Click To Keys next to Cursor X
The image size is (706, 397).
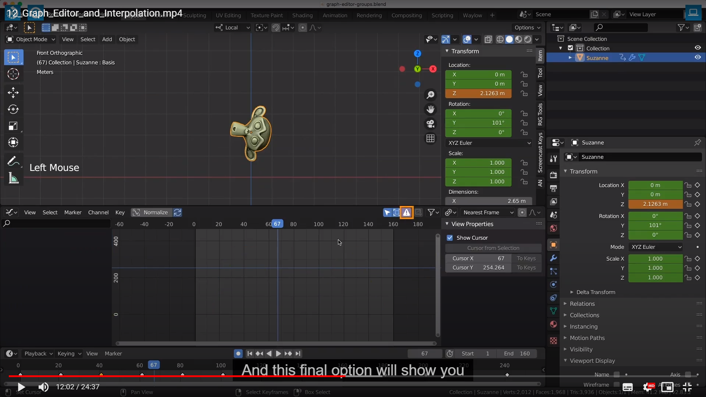526,258
